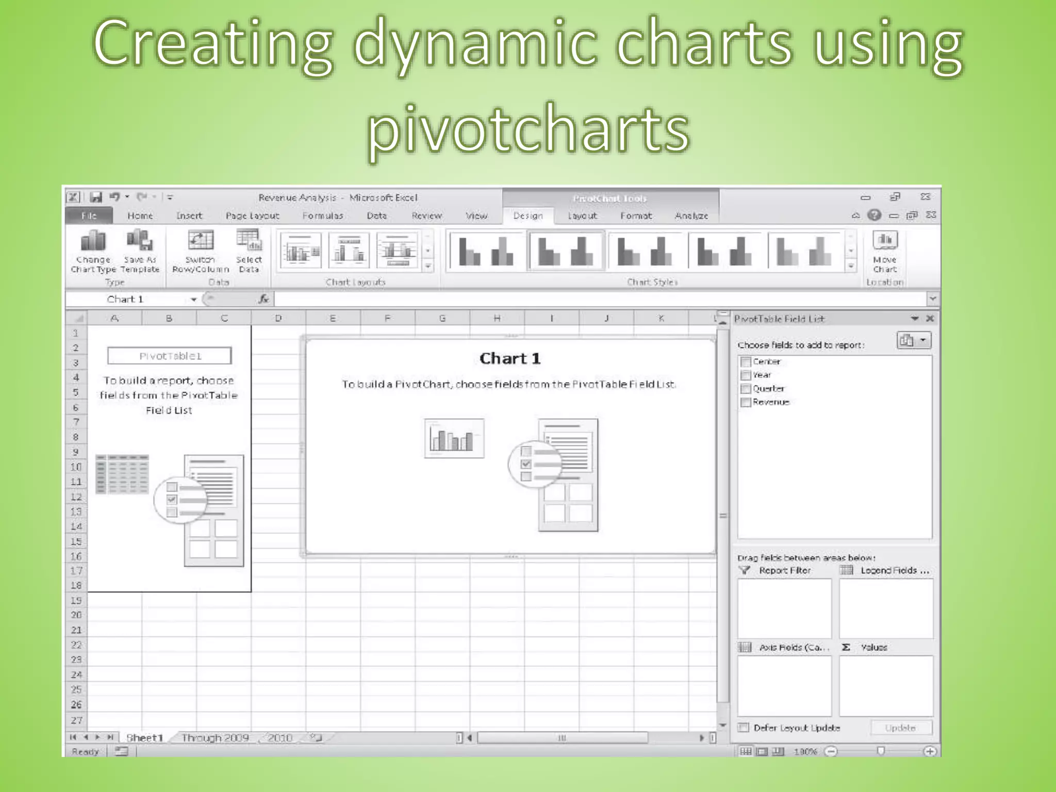Enable the Revenue field checkbox
The height and width of the screenshot is (792, 1056).
pyautogui.click(x=745, y=402)
